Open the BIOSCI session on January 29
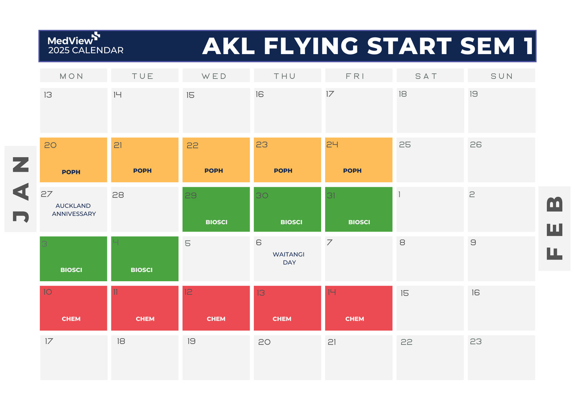575x407 pixels. pyautogui.click(x=216, y=209)
